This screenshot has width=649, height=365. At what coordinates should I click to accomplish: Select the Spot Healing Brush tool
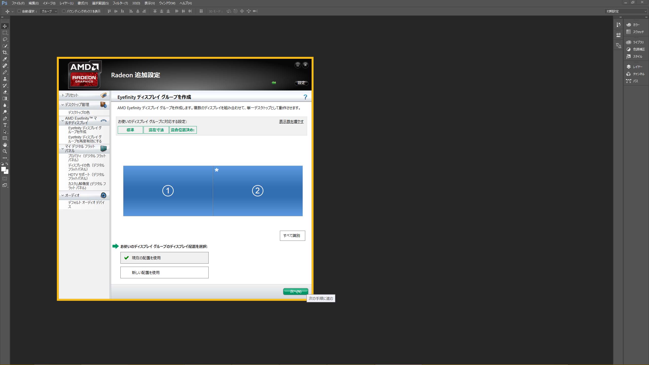[5, 66]
